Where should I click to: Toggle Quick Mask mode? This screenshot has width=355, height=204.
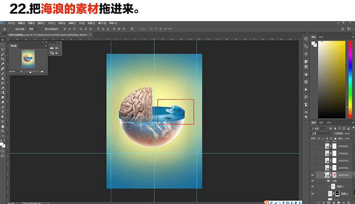coord(3,151)
